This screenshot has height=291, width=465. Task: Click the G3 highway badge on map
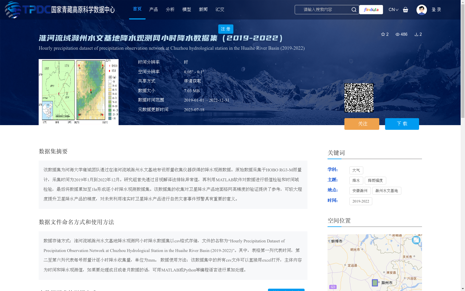tap(333, 287)
